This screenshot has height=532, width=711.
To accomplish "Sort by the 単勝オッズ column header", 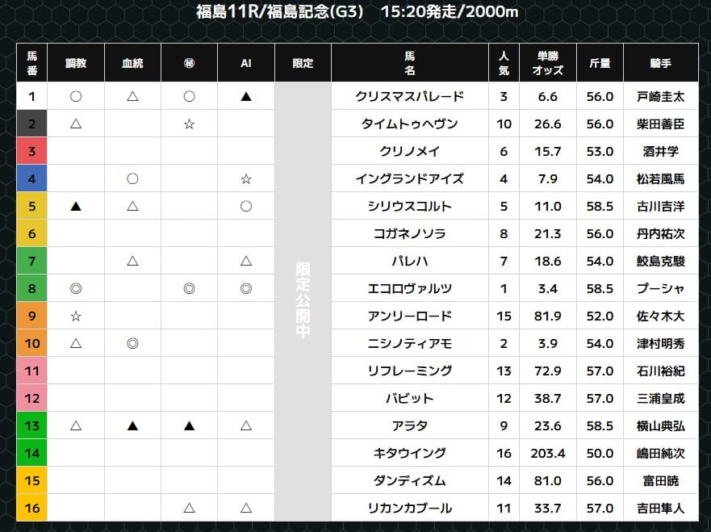I will [x=548, y=63].
